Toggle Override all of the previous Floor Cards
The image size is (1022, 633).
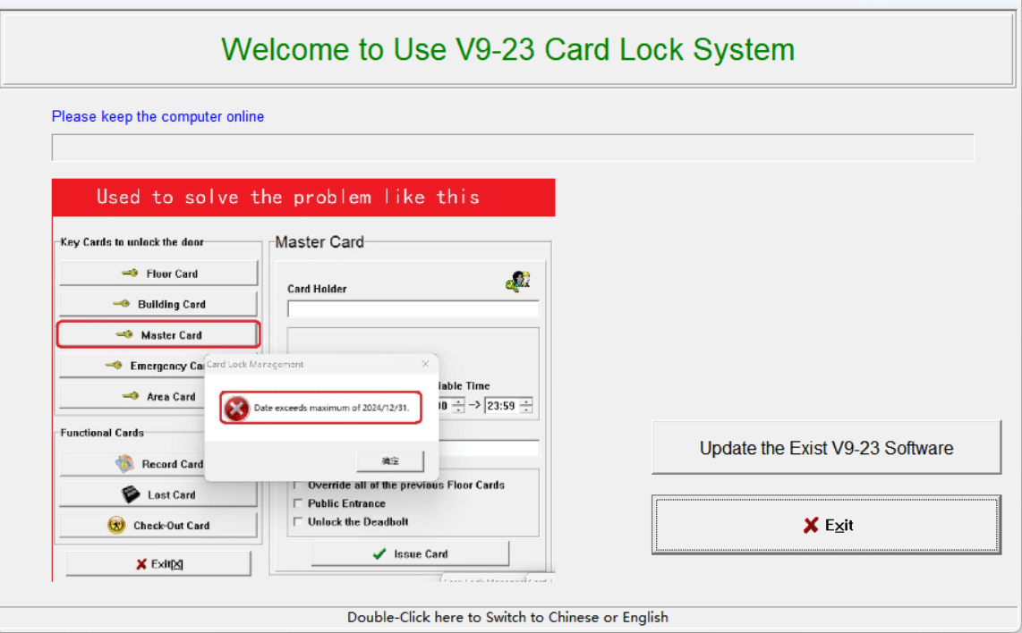[298, 485]
